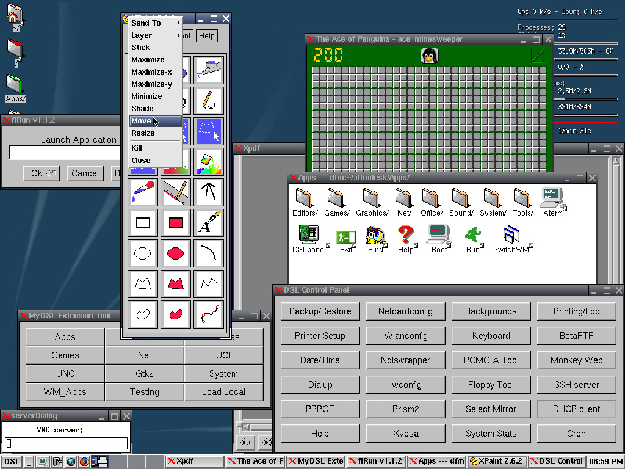The image size is (625, 469).
Task: Click the DHCP client button
Action: (x=576, y=409)
